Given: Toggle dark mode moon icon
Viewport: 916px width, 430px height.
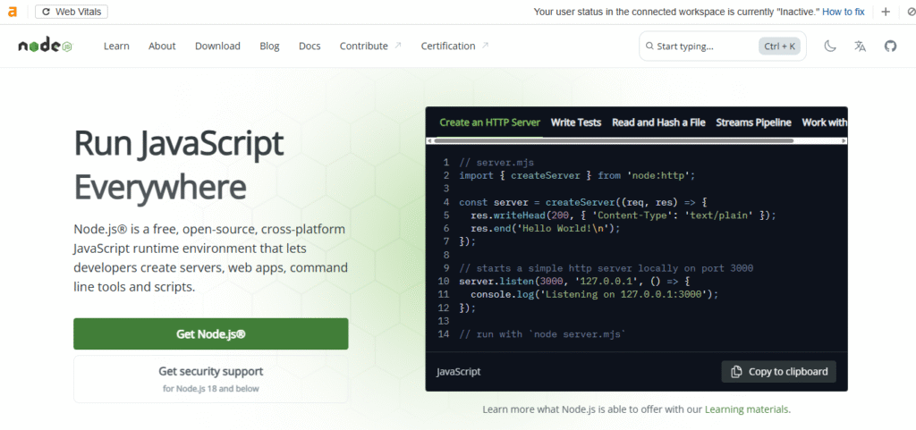Looking at the screenshot, I should tap(830, 46).
